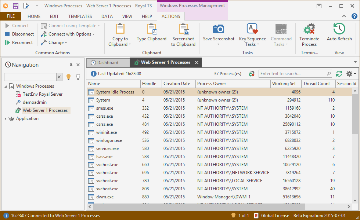This screenshot has width=360, height=220.
Task: Sort by the Handle column header
Action: (x=151, y=84)
